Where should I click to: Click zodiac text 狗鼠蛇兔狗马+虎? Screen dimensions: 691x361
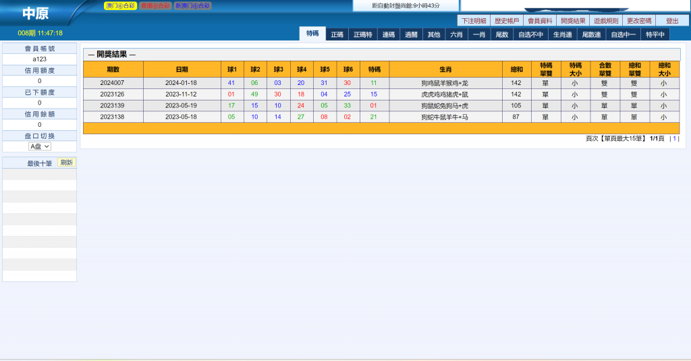point(445,106)
